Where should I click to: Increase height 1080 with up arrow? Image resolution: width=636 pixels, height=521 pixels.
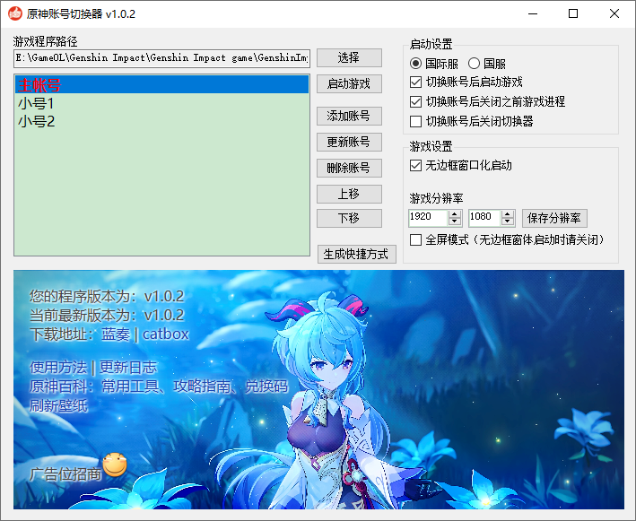pos(508,214)
